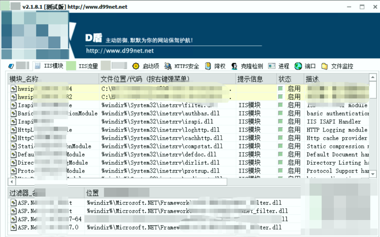Click the module icon of the hwsip row ending in 4
Viewport: 380px width, 237px height.
[14, 89]
